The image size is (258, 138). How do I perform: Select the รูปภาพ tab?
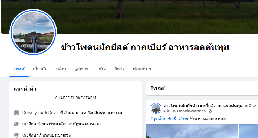click(x=81, y=69)
